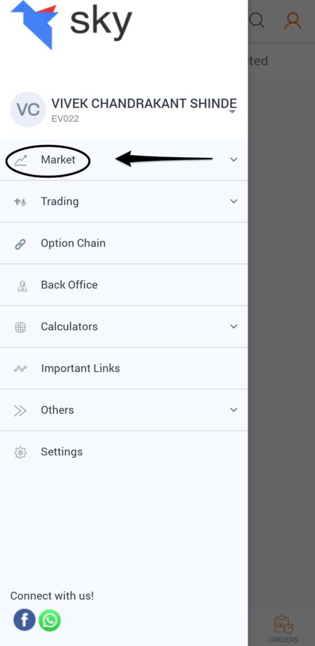Click the Settings gear icon
315x646 pixels.
tap(20, 452)
